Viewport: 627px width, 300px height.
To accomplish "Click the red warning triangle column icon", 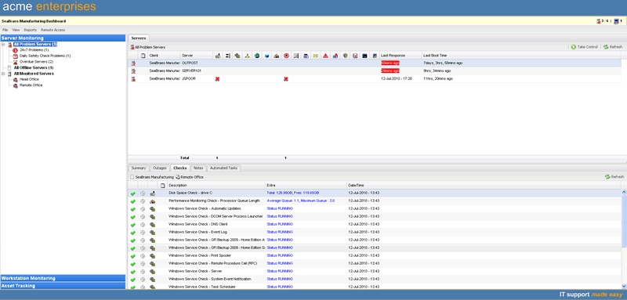I will pyautogui.click(x=325, y=56).
